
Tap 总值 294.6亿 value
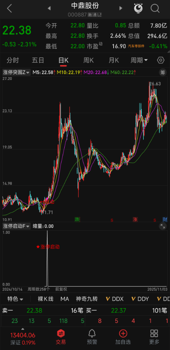(x=148, y=36)
